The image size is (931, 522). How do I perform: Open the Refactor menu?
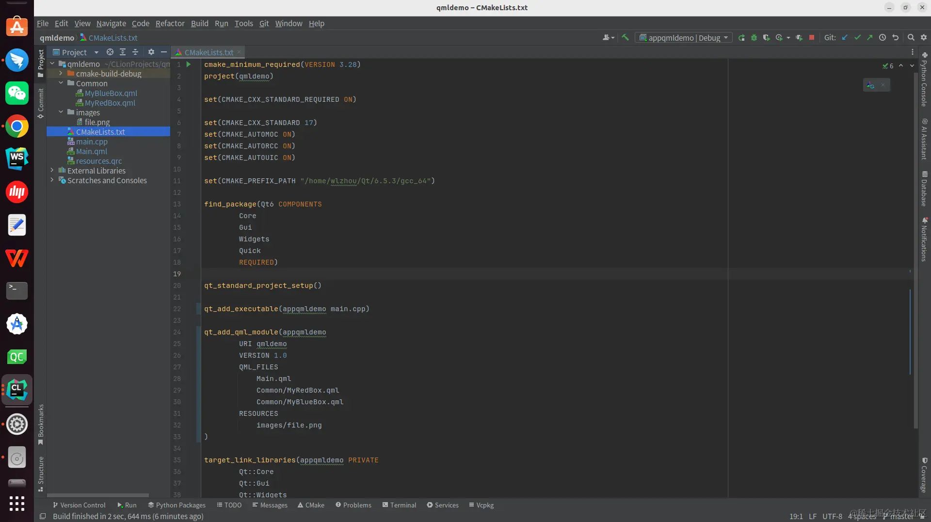pos(170,23)
